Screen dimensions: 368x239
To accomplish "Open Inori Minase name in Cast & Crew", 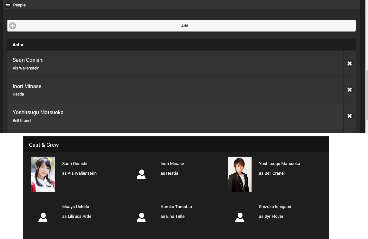I will (172, 164).
